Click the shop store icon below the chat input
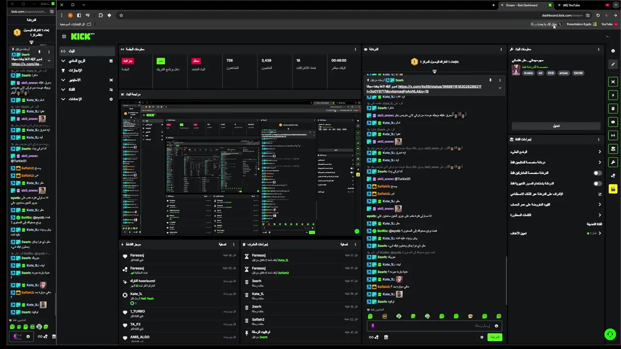 point(386,337)
